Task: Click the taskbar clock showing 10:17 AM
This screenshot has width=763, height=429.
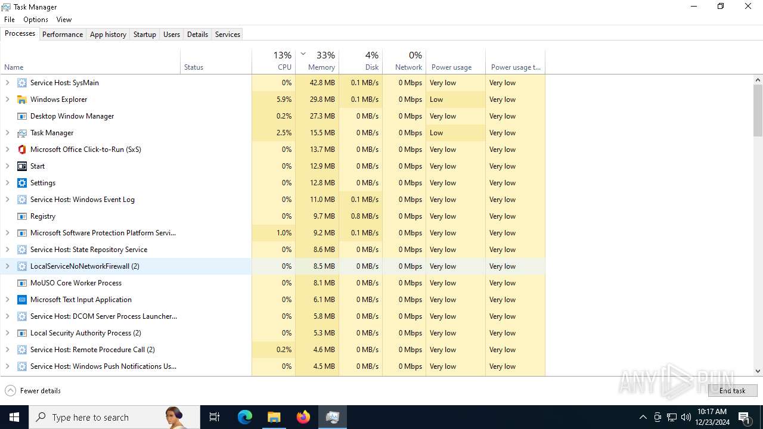Action: coord(712,417)
